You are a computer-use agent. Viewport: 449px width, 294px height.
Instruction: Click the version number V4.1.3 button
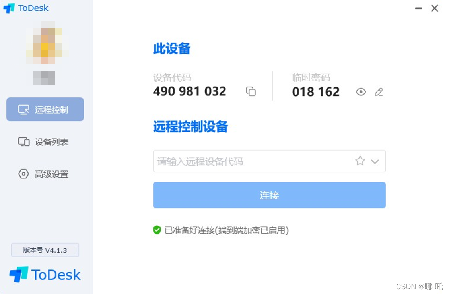45,250
